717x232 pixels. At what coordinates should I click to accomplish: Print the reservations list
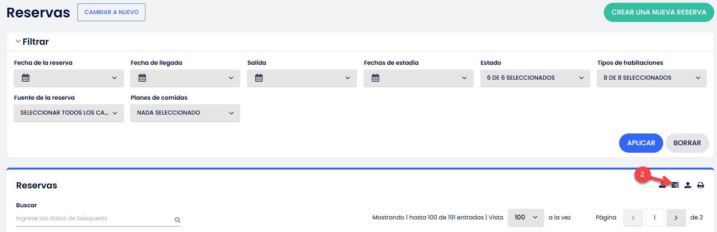pos(700,185)
